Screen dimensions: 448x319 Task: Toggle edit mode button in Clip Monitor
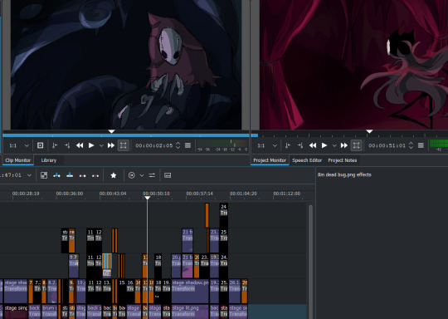click(x=123, y=145)
